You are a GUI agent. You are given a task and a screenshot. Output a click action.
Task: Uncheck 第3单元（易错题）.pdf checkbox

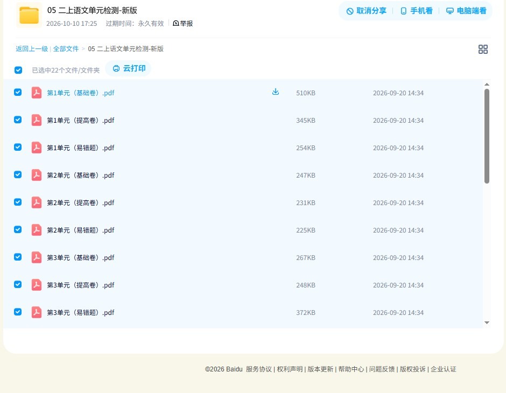[18, 312]
